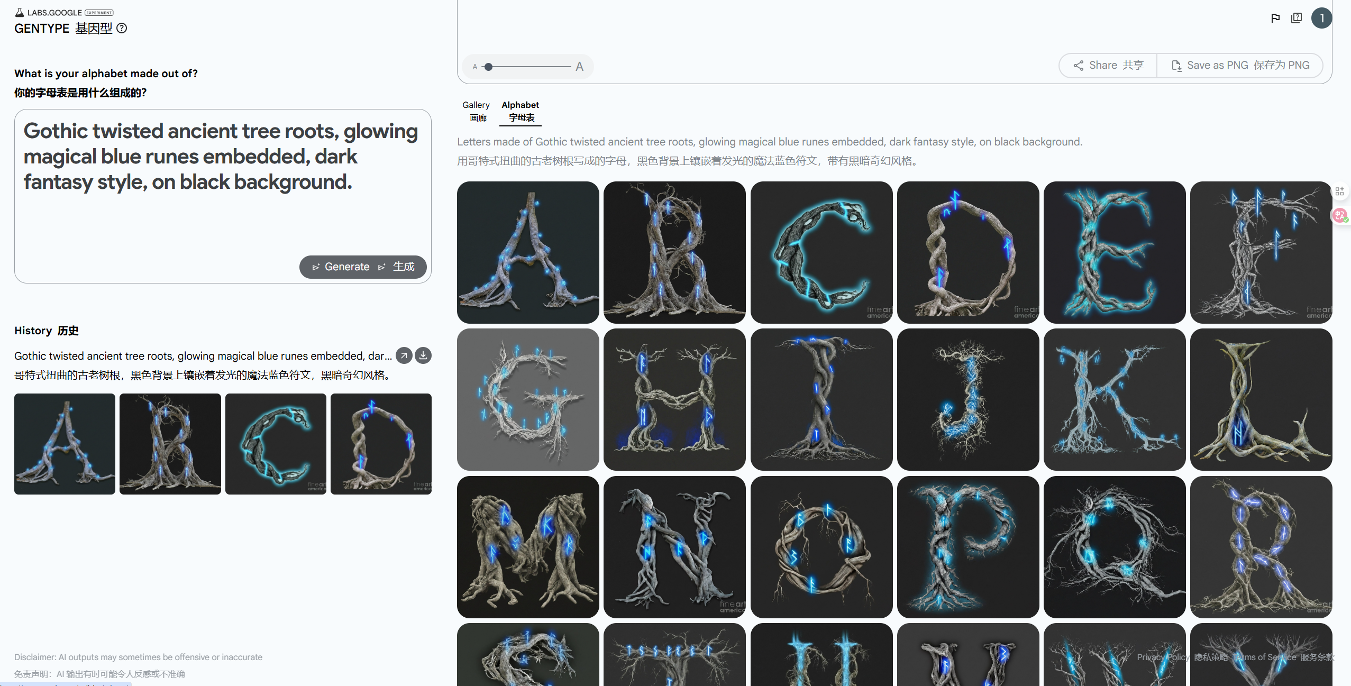
Task: Click Save as PNG button
Action: (x=1240, y=65)
